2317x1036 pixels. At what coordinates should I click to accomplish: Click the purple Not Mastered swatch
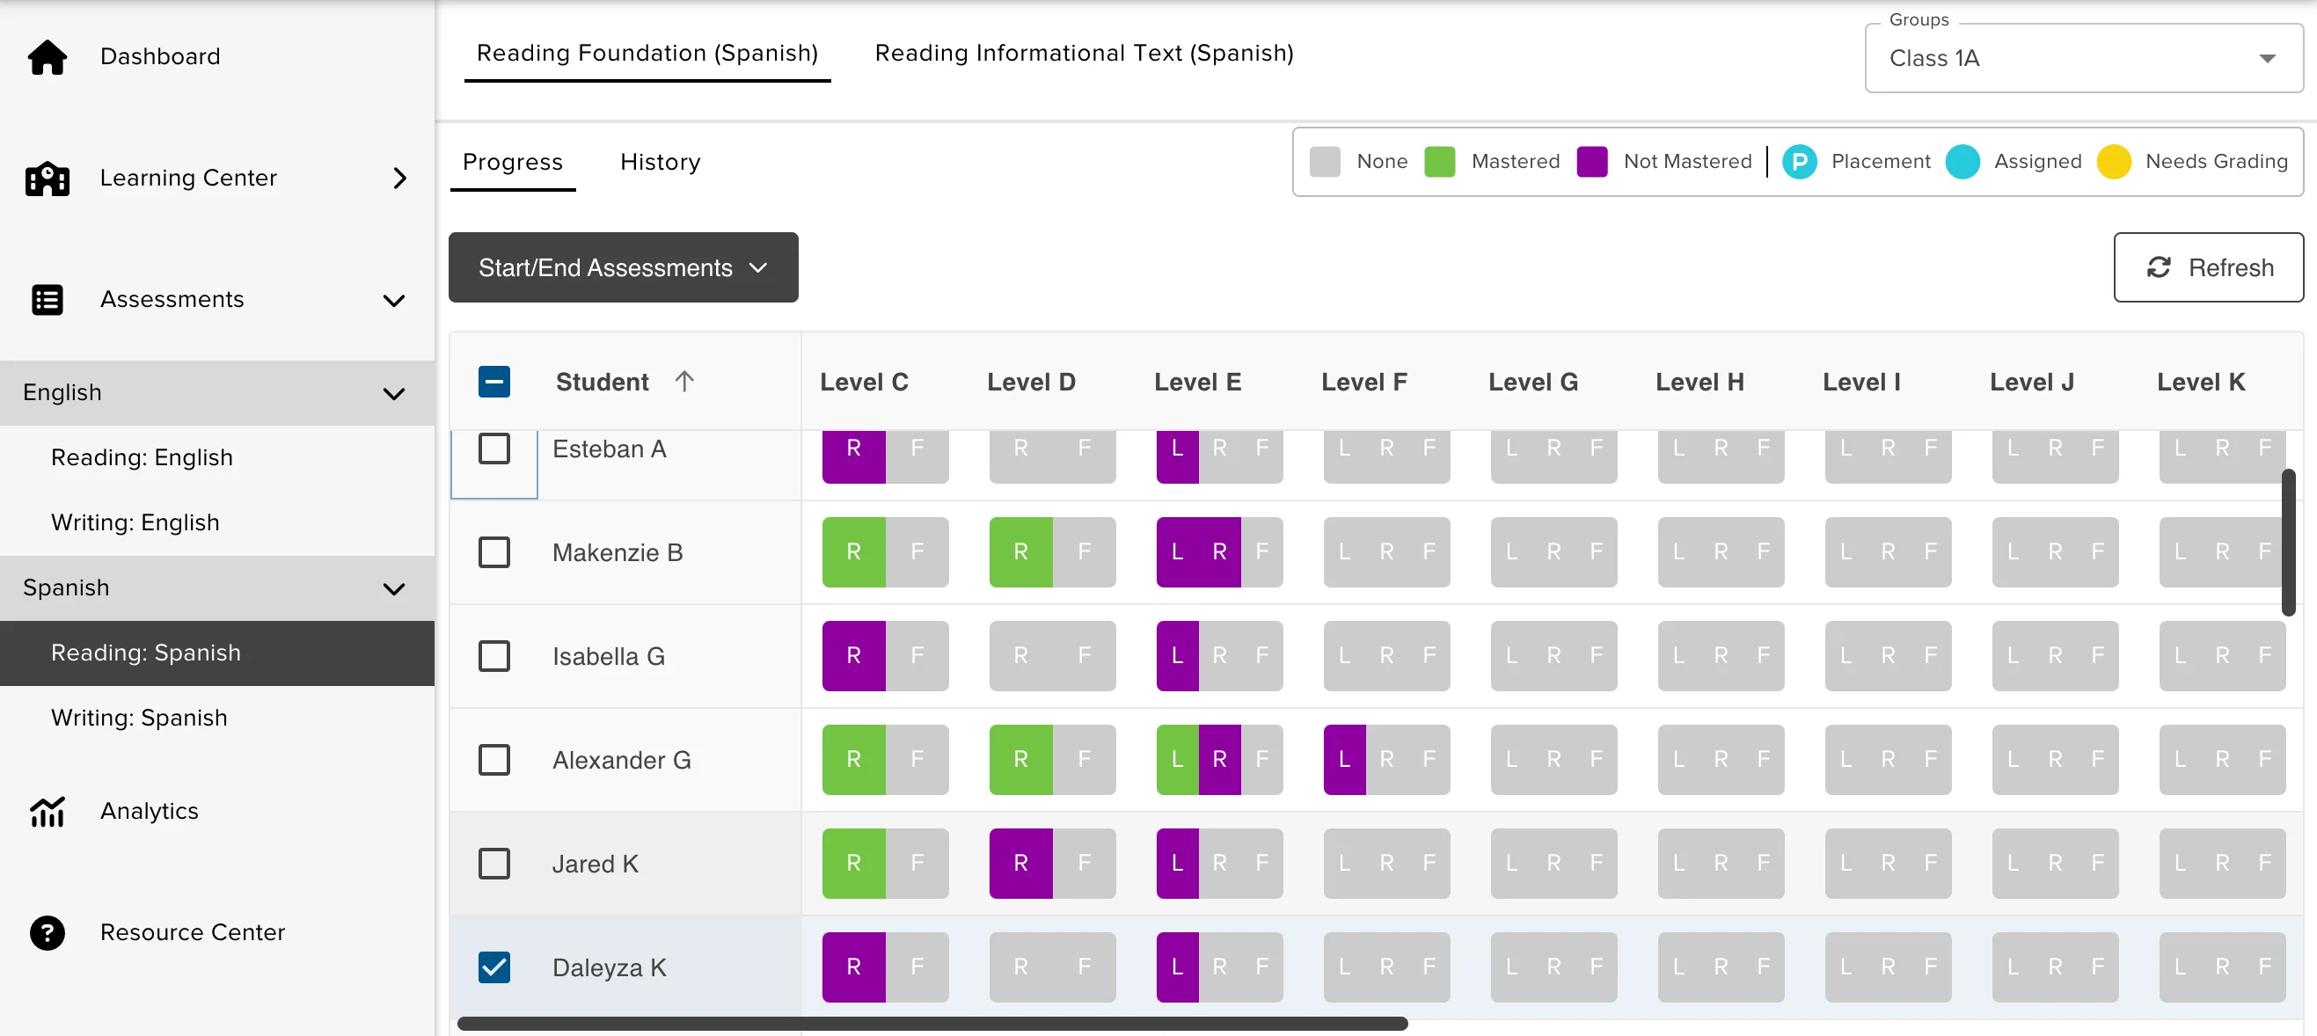[x=1591, y=162]
